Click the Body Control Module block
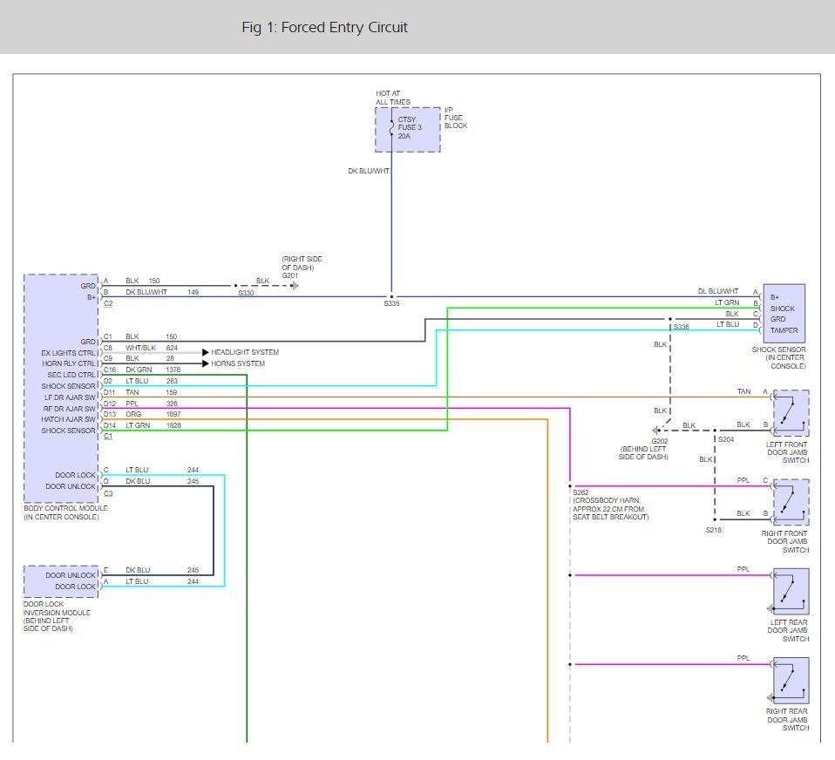Image resolution: width=835 pixels, height=760 pixels. [x=61, y=388]
